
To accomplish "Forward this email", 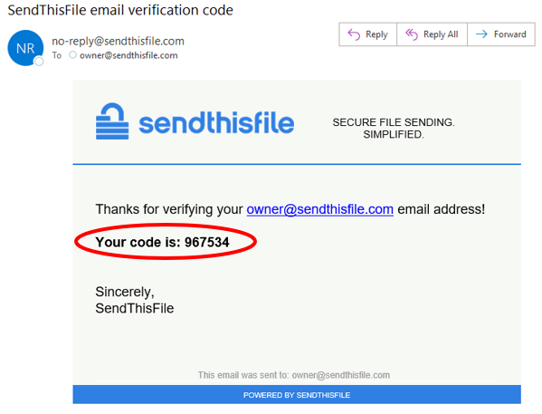I will click(501, 34).
